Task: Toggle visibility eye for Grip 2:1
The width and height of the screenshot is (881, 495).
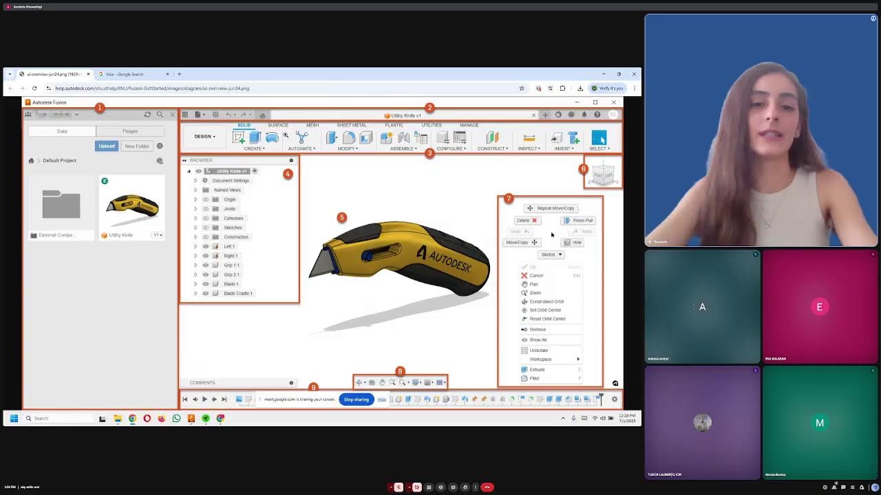Action: [x=205, y=274]
